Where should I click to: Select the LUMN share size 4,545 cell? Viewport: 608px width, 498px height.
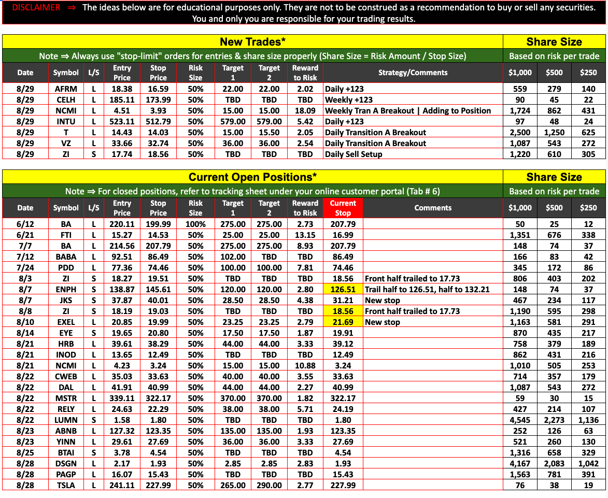(x=520, y=420)
